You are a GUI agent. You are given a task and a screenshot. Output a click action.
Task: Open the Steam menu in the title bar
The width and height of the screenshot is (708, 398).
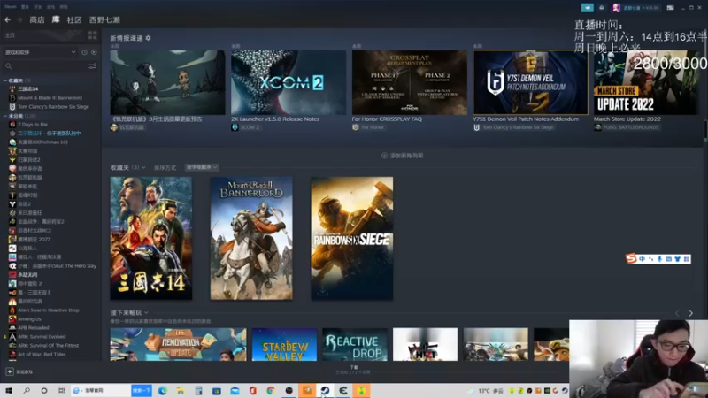pyautogui.click(x=10, y=7)
